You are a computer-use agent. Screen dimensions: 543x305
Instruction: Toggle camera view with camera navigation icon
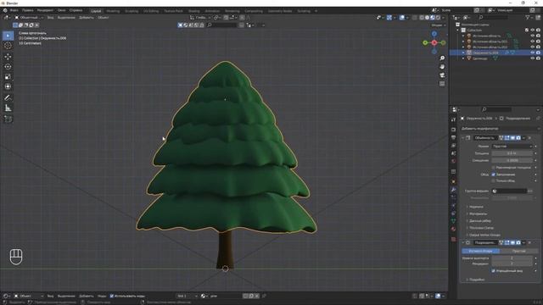click(x=442, y=75)
